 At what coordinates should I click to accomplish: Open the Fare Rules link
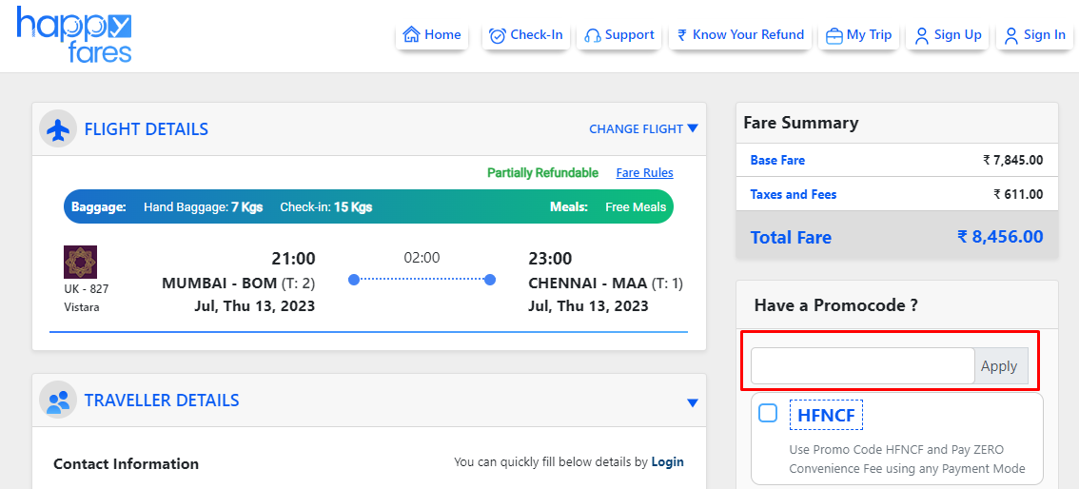644,173
